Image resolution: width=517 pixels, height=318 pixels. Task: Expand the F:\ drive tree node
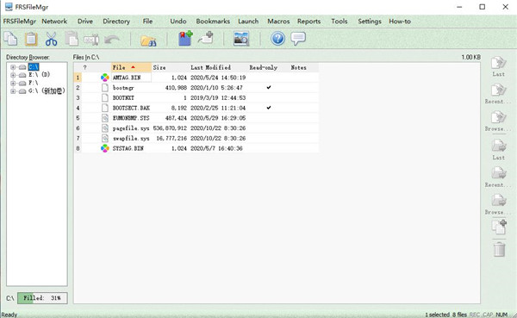tap(13, 83)
